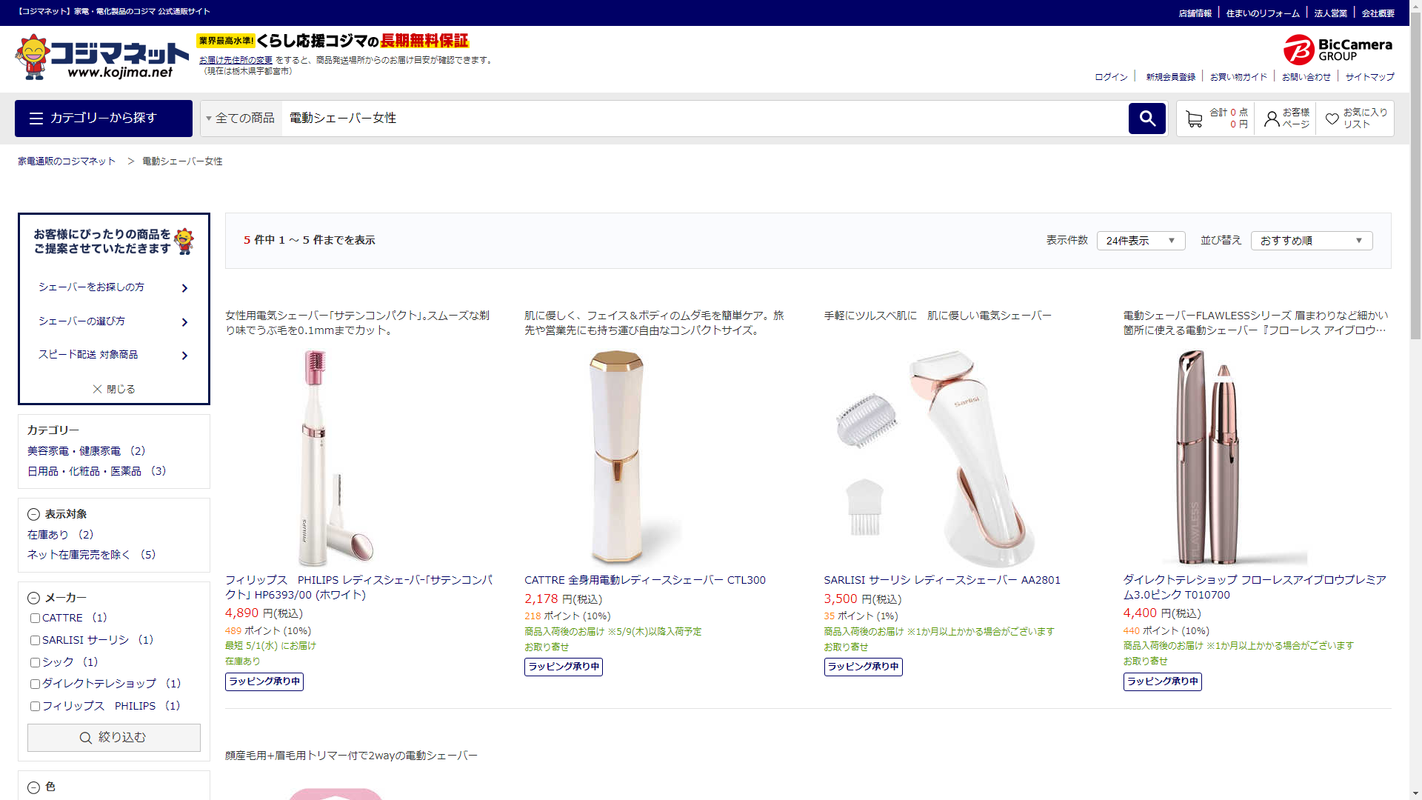
Task: Open the サイトマップ link
Action: tap(1369, 77)
